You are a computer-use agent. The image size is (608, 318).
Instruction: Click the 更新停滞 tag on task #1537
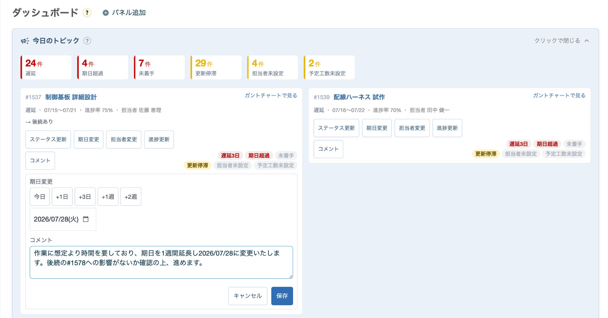pos(197,165)
